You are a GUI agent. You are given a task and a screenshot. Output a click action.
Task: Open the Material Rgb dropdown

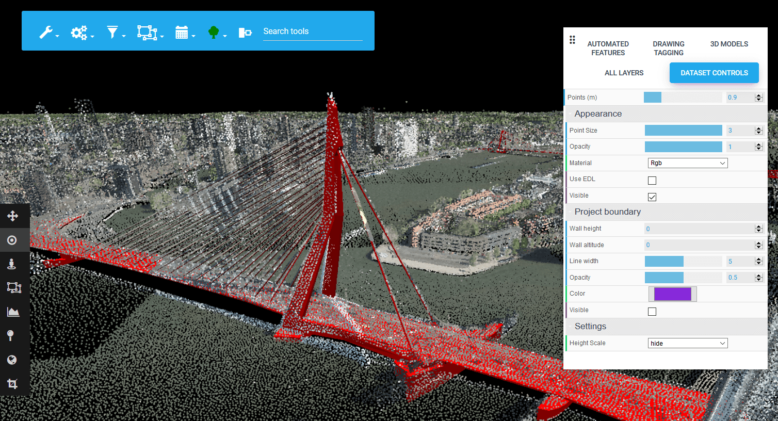click(688, 163)
